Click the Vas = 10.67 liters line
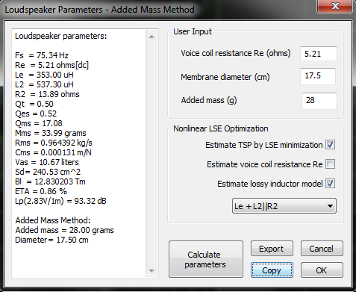This screenshot has height=292, width=356. (47, 162)
